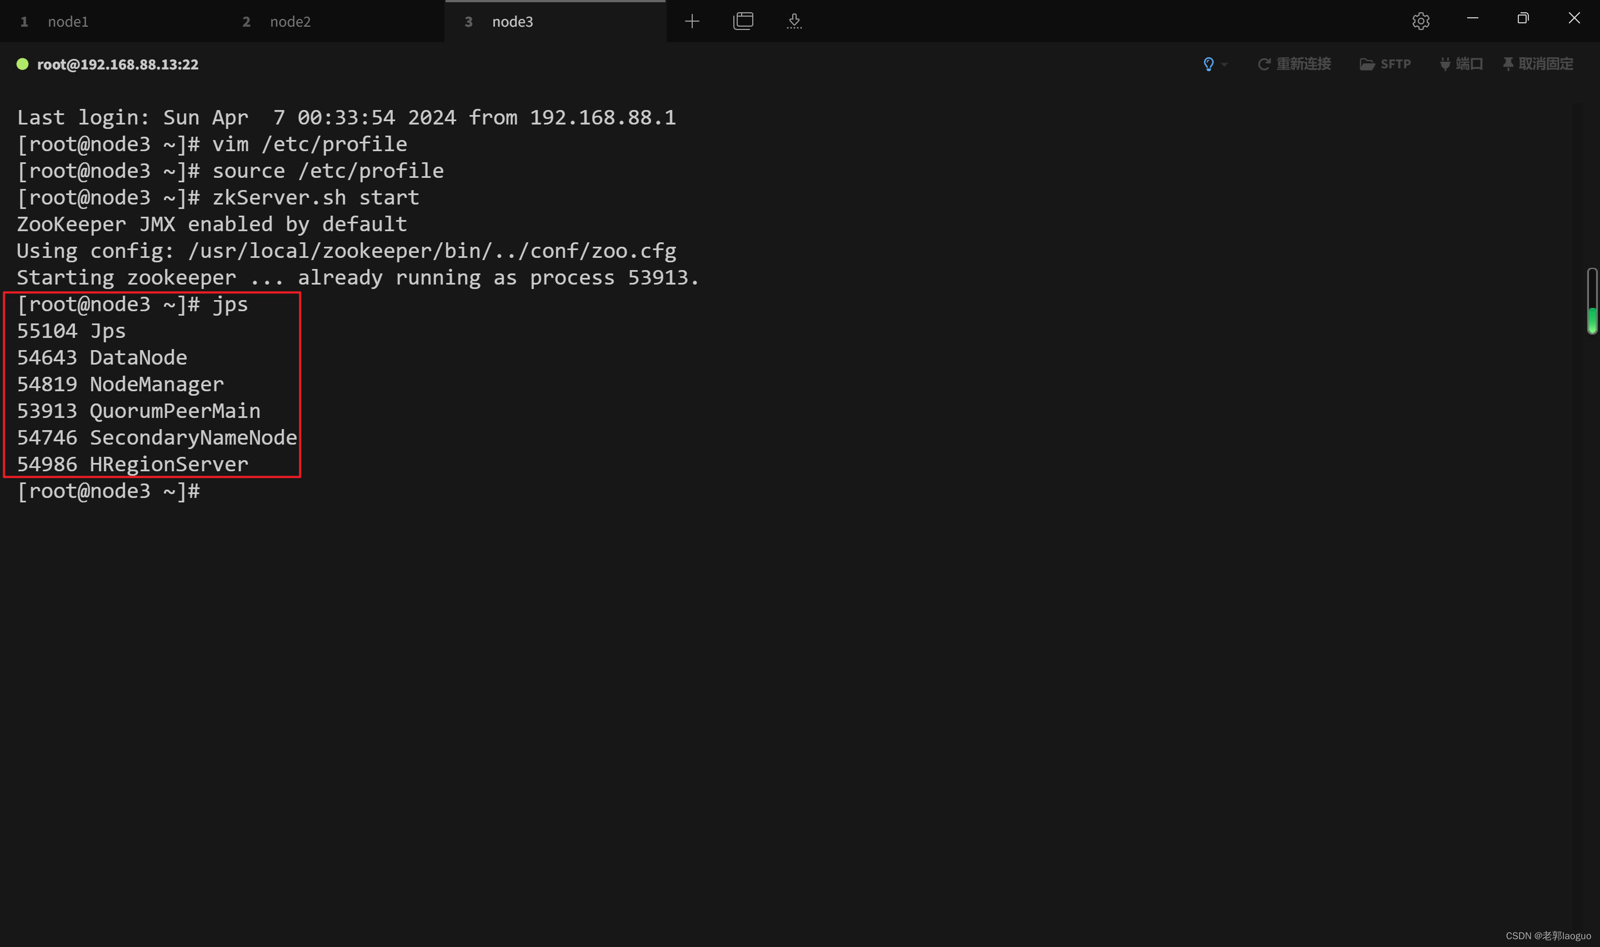Click the last terminal prompt line
The image size is (1600, 947).
tap(108, 491)
